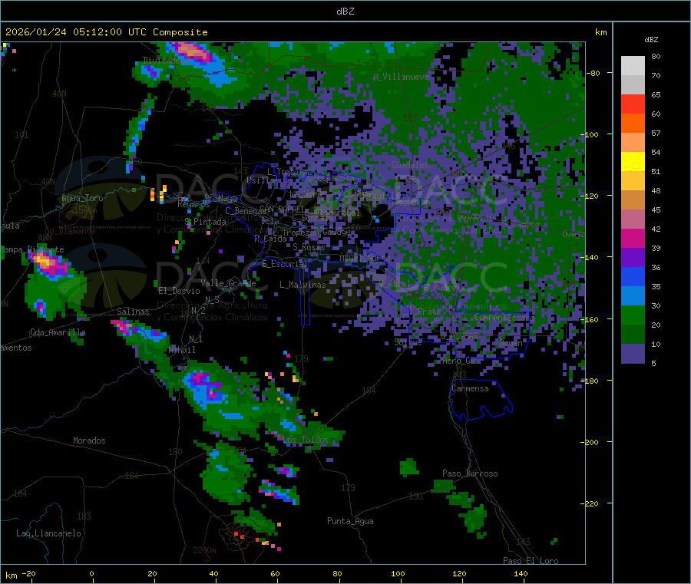The width and height of the screenshot is (691, 584).
Task: Click the 'dBZ' label above the color legend
Action: [651, 40]
